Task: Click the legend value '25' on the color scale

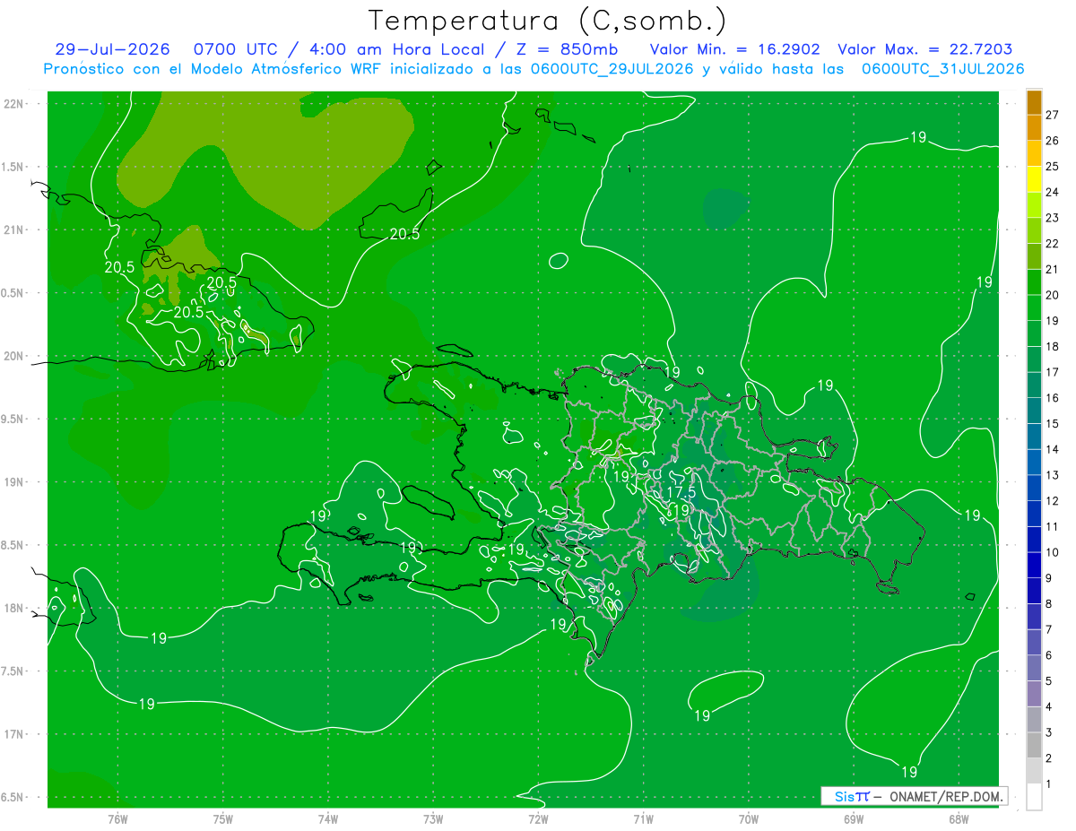Action: 1053,166
